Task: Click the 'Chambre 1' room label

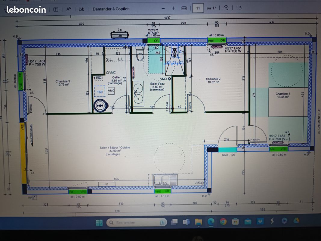Action: (283, 94)
